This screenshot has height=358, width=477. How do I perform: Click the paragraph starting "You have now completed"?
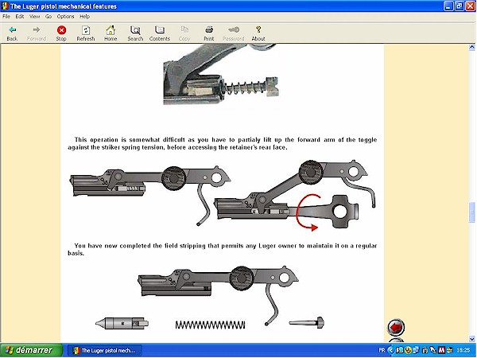223,249
